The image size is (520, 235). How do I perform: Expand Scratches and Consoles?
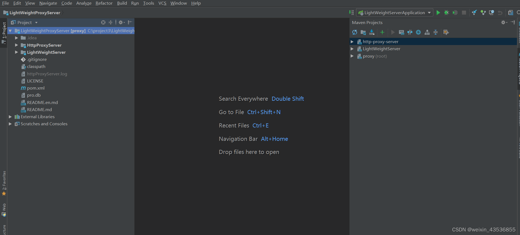(x=10, y=124)
